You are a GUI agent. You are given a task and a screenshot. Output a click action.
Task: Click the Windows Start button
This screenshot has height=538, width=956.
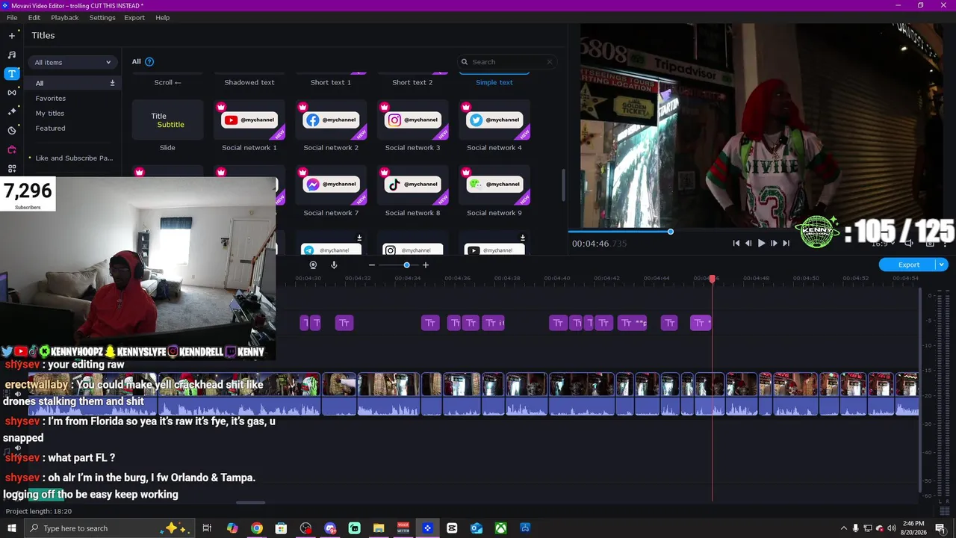tap(12, 528)
